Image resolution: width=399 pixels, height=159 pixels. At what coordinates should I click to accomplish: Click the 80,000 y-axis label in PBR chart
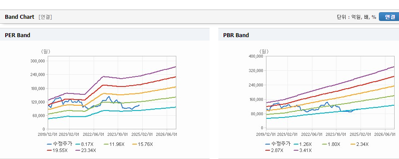256,114
